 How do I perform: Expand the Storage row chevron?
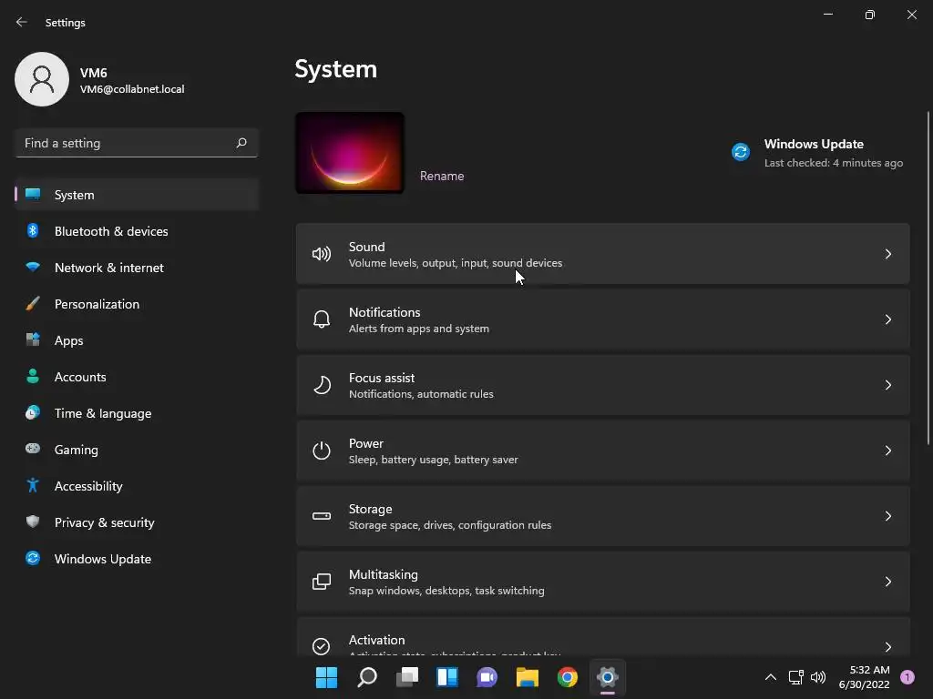coord(887,516)
